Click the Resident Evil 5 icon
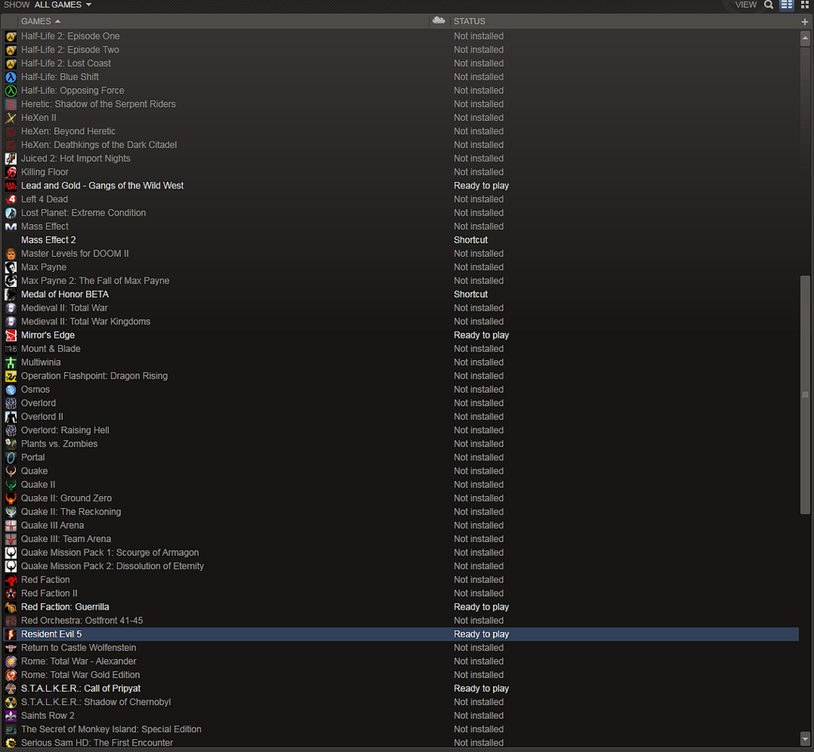Image resolution: width=814 pixels, height=752 pixels. tap(11, 634)
